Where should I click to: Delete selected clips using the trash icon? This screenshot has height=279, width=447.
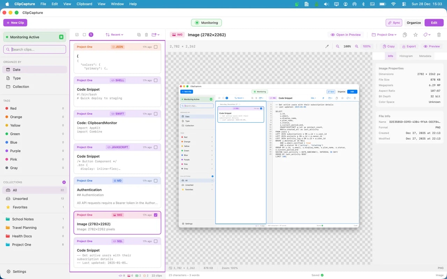(x=146, y=35)
